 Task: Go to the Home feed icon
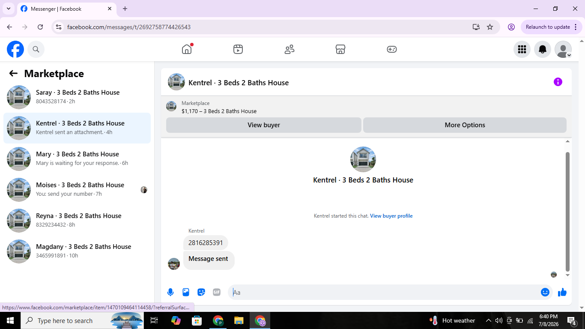(x=187, y=49)
